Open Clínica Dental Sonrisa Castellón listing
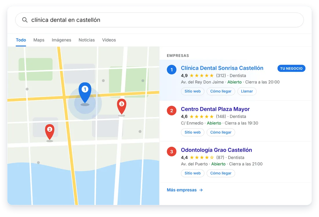 222,68
